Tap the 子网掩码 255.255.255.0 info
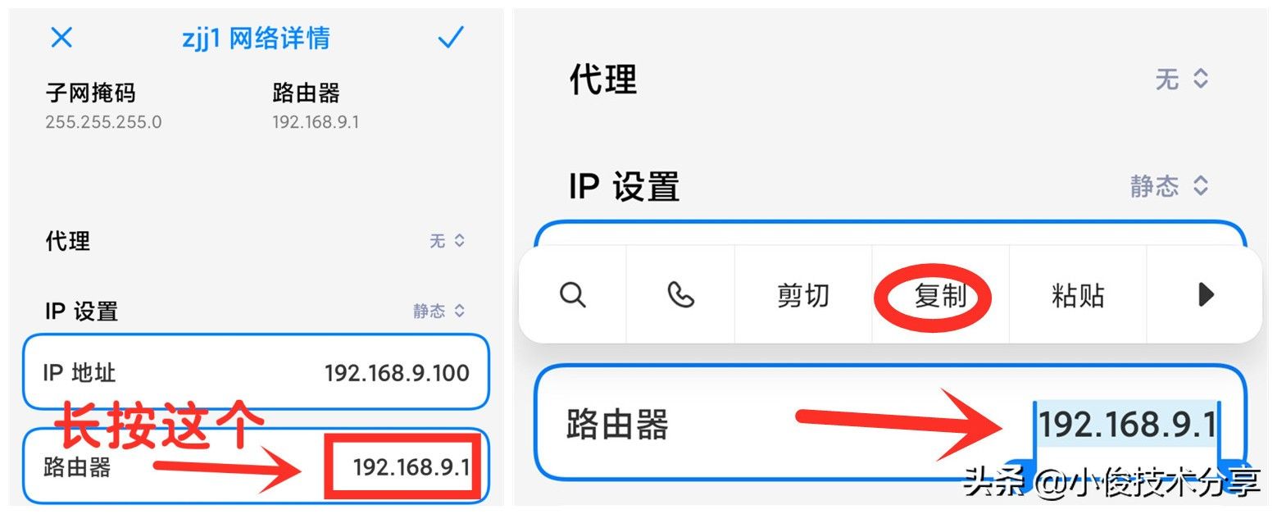Screen dimensions: 1277x514 pyautogui.click(x=103, y=106)
